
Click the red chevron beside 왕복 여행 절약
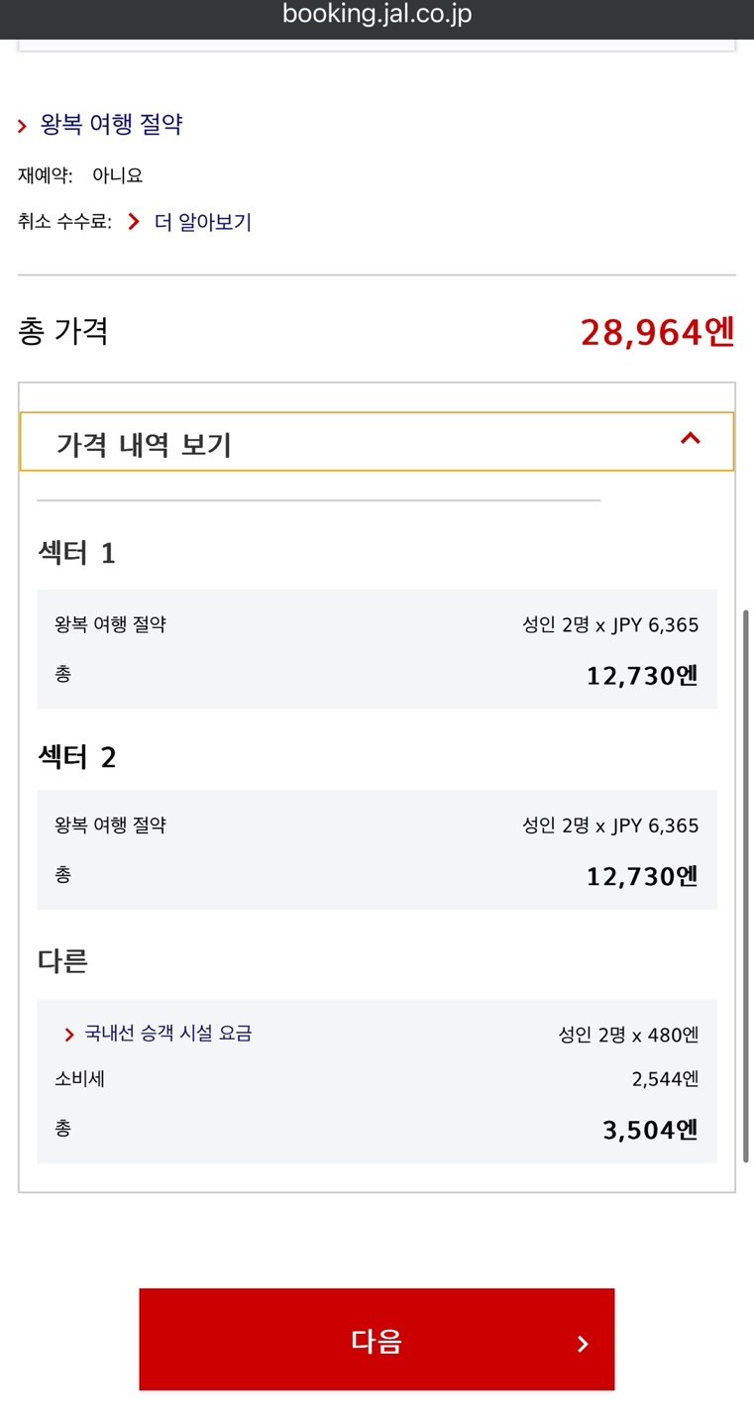click(23, 126)
